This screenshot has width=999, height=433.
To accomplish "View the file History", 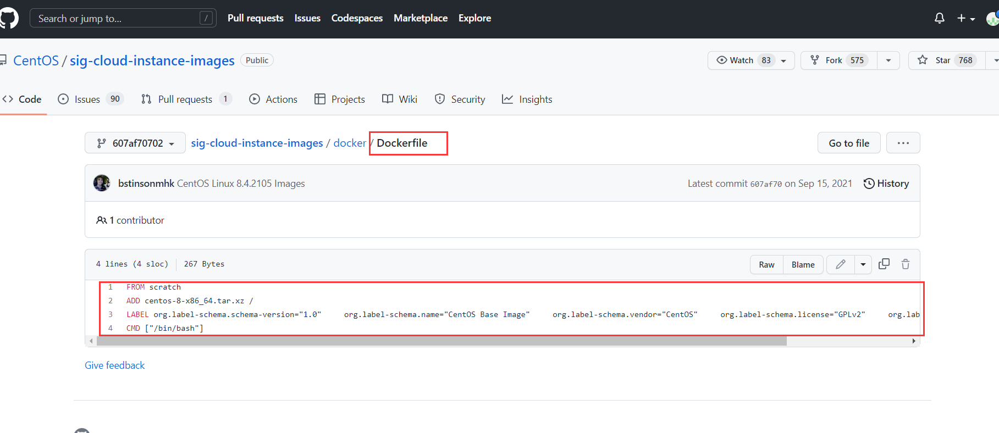I will point(886,184).
